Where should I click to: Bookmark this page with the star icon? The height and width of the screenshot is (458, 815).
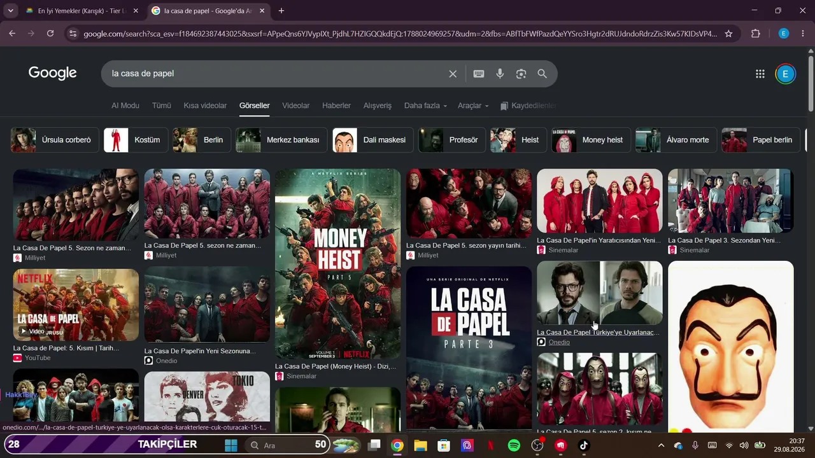[x=728, y=34]
